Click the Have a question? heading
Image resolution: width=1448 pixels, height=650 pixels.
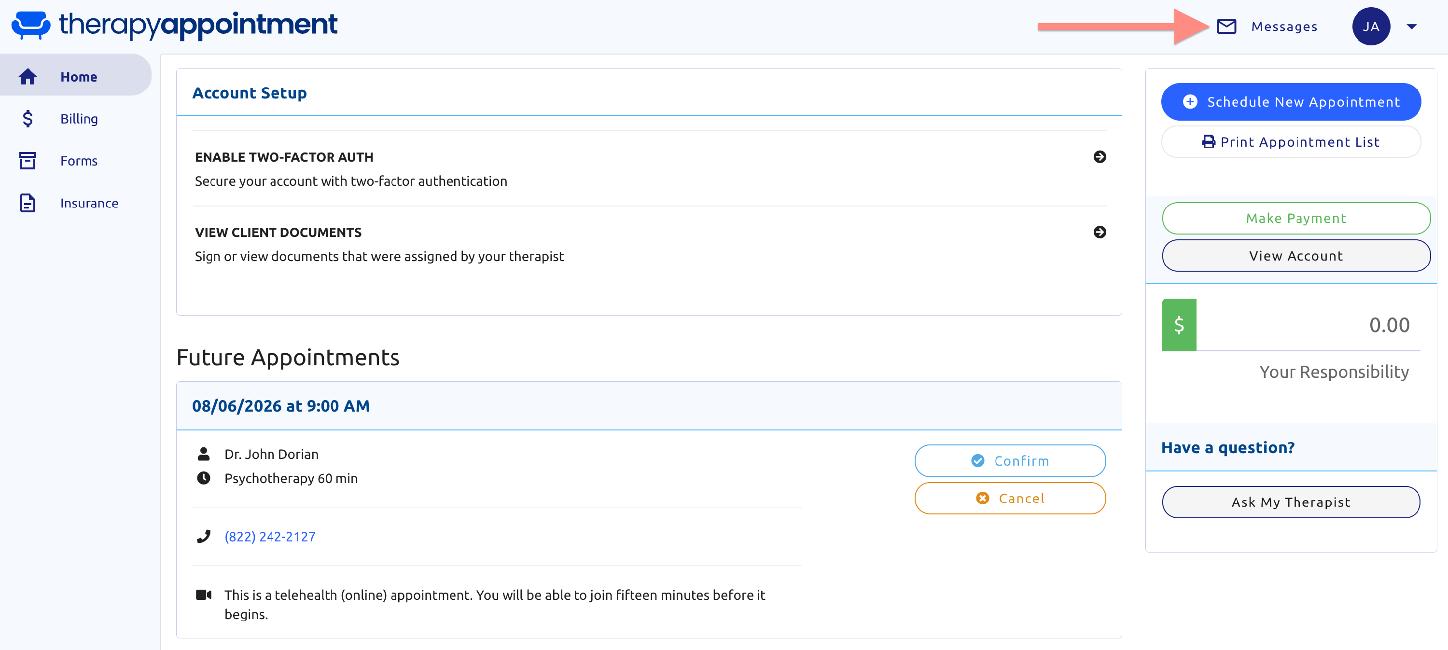(x=1227, y=447)
